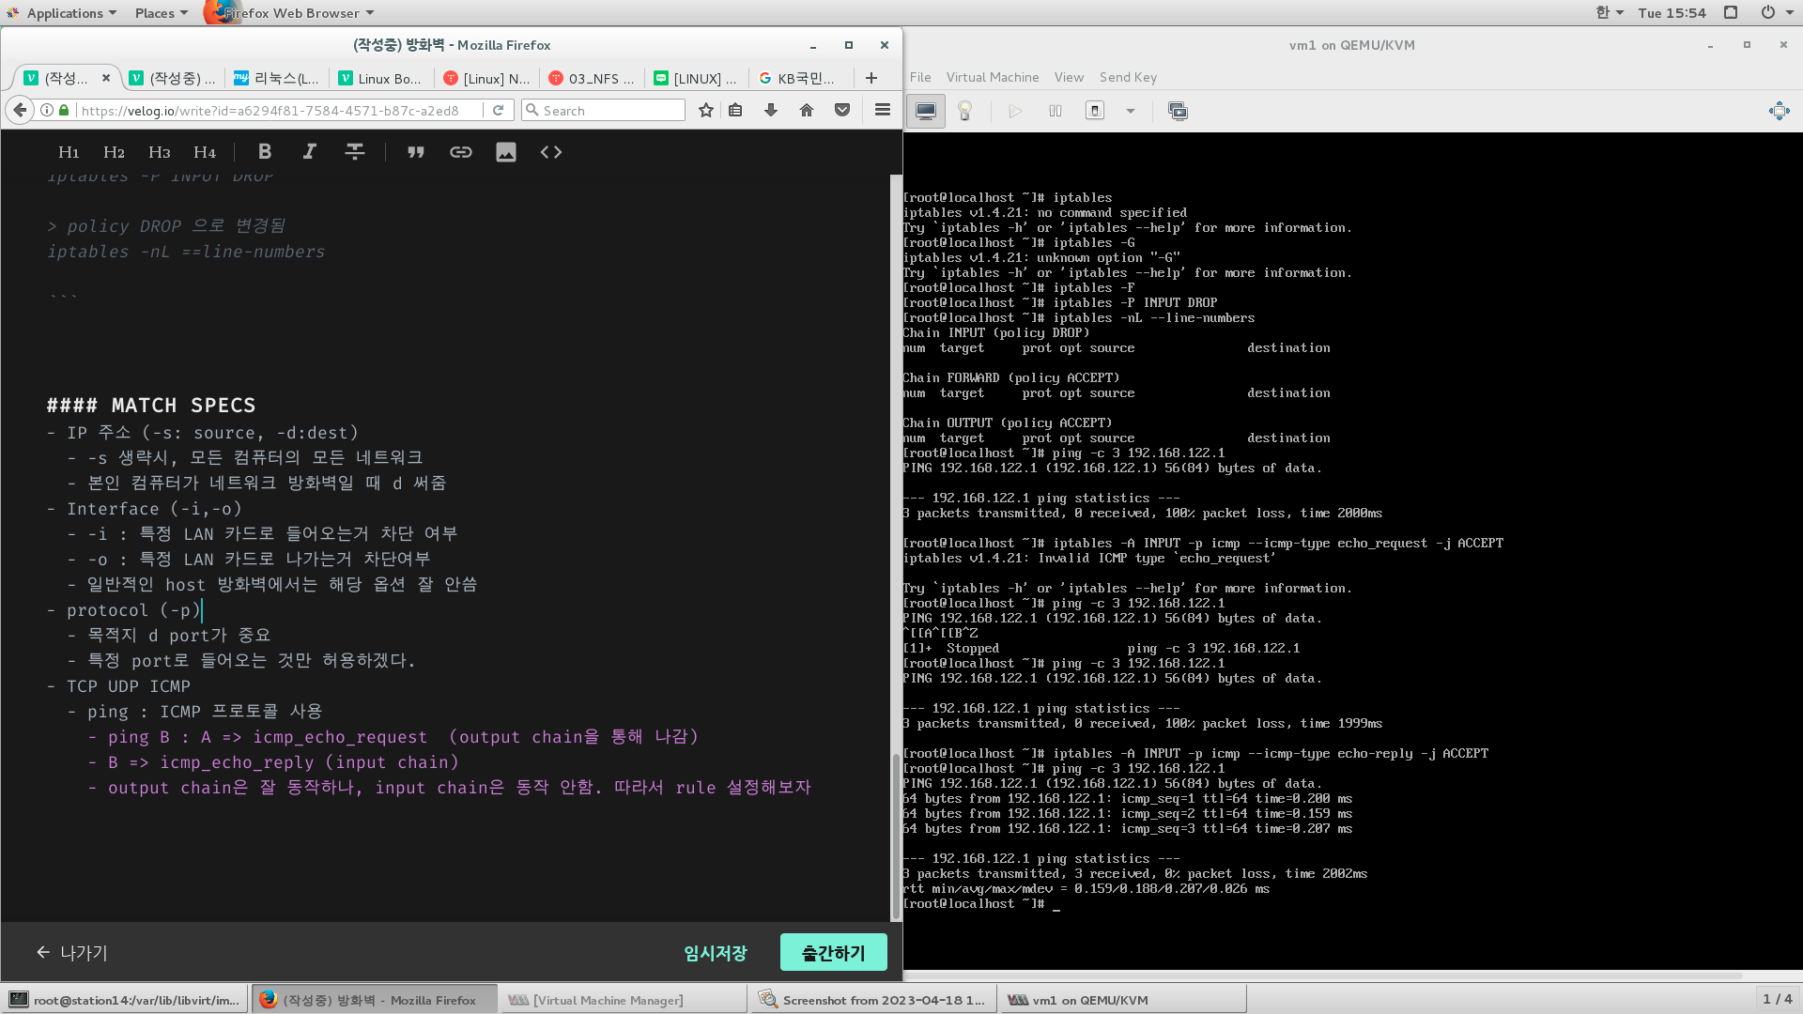Insert code block with angle brackets icon
This screenshot has height=1014, width=1803.
pos(551,152)
